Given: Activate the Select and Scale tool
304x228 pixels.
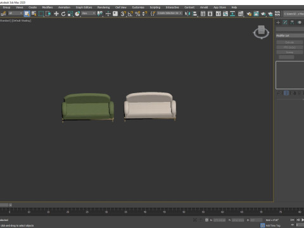Looking at the screenshot, I should [x=70, y=14].
